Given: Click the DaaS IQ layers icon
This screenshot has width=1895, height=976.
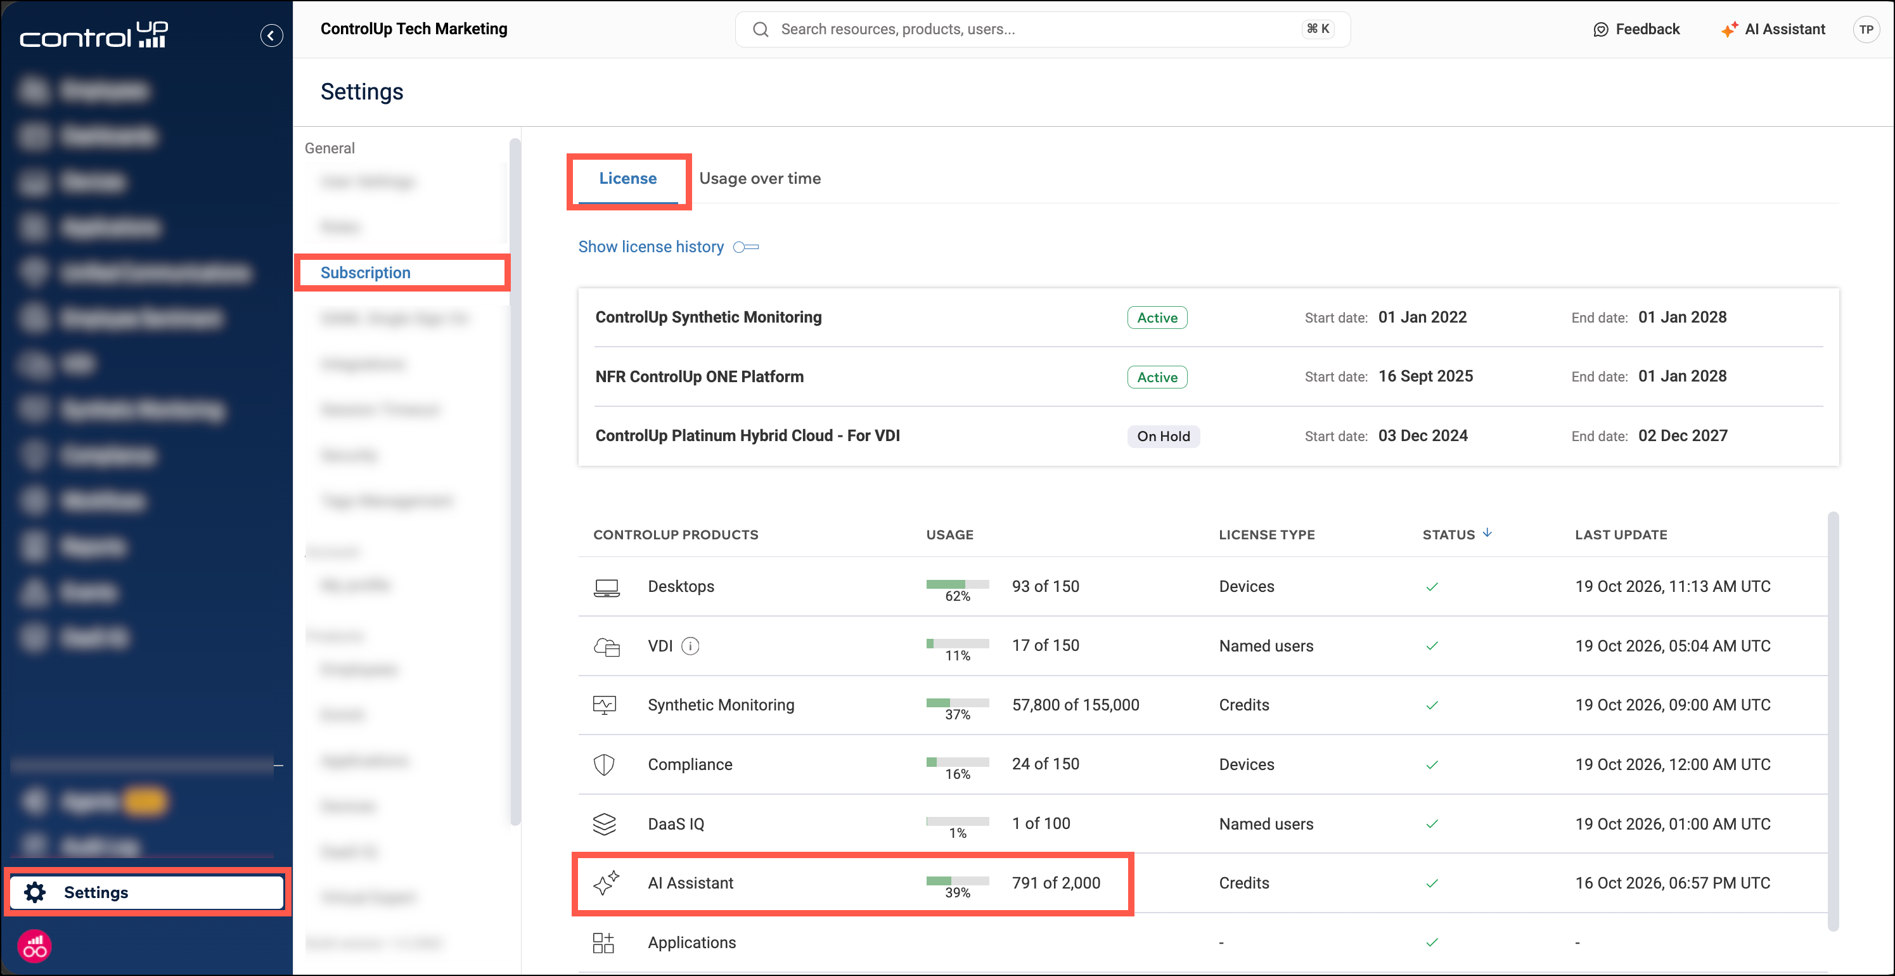Looking at the screenshot, I should click(604, 824).
